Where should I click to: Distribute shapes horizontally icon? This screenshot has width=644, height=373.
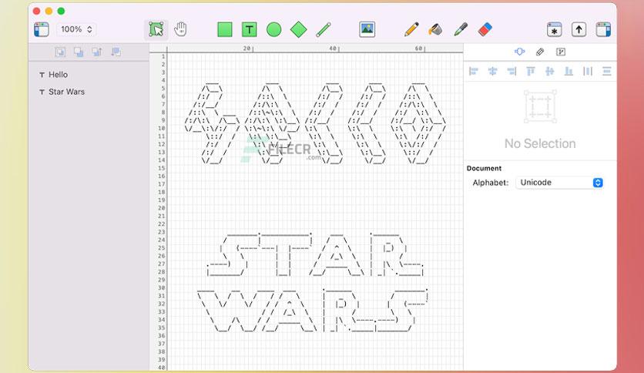[588, 72]
